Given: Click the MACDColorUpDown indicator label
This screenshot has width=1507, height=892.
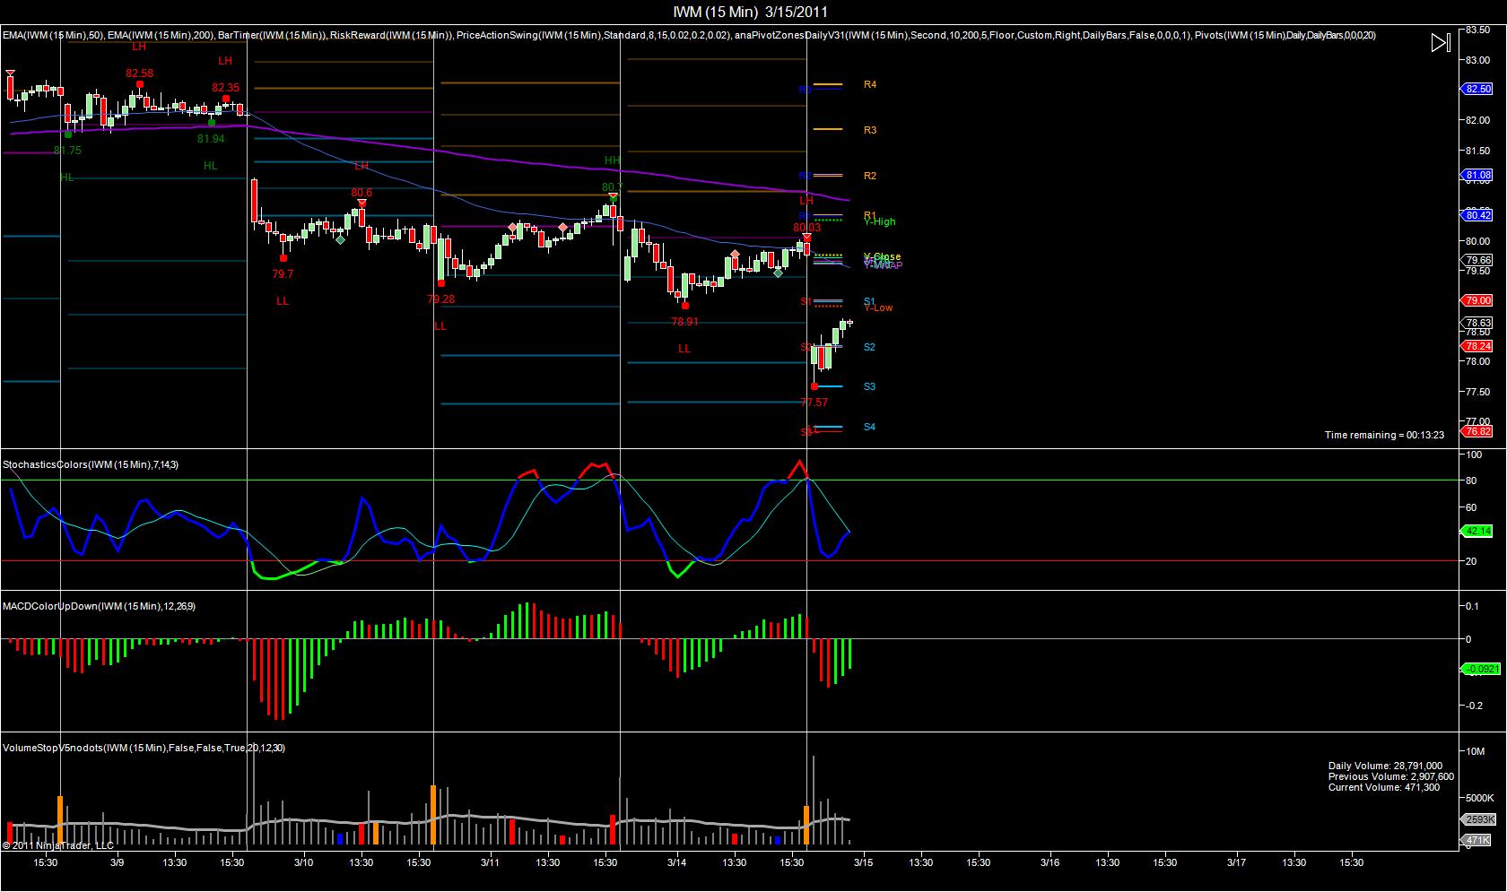Looking at the screenshot, I should pos(100,606).
